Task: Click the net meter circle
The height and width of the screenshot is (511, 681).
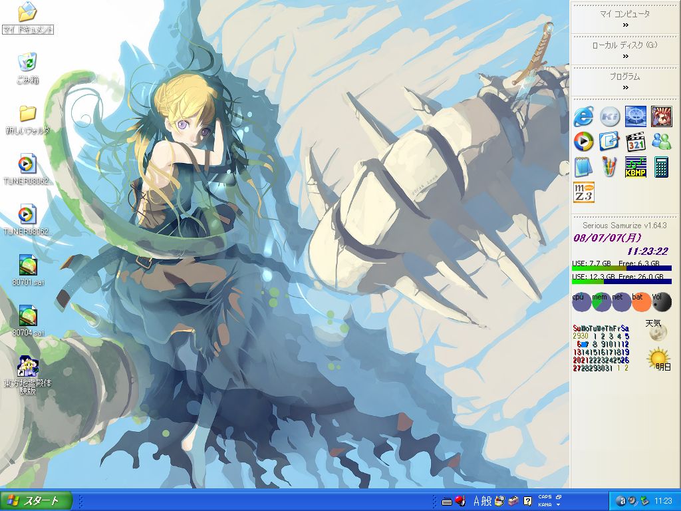Action: [621, 302]
